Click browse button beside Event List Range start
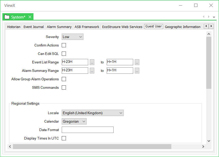The height and width of the screenshot is (157, 219). 92,62
